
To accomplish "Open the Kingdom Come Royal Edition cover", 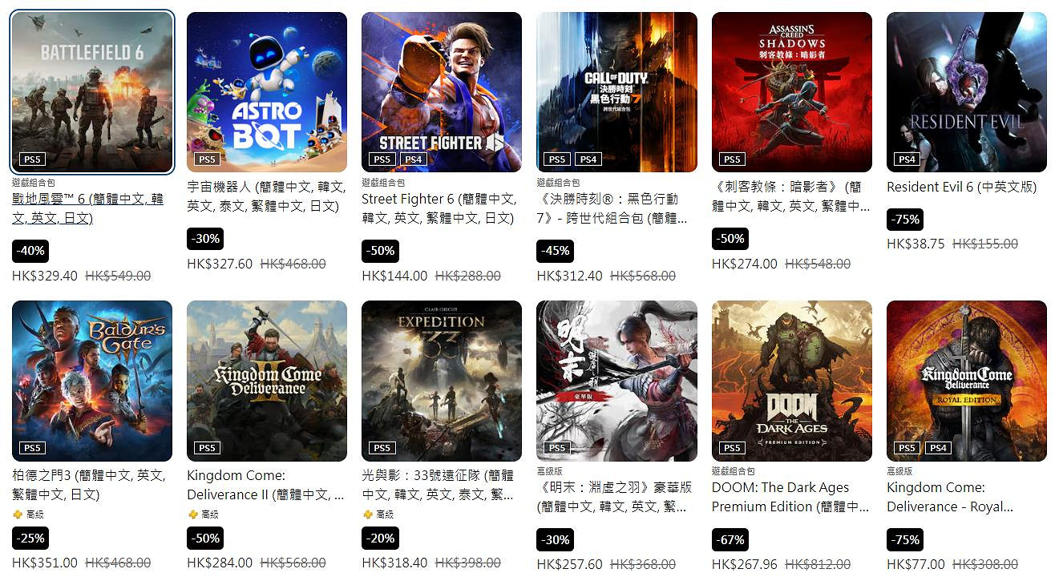I will 967,381.
